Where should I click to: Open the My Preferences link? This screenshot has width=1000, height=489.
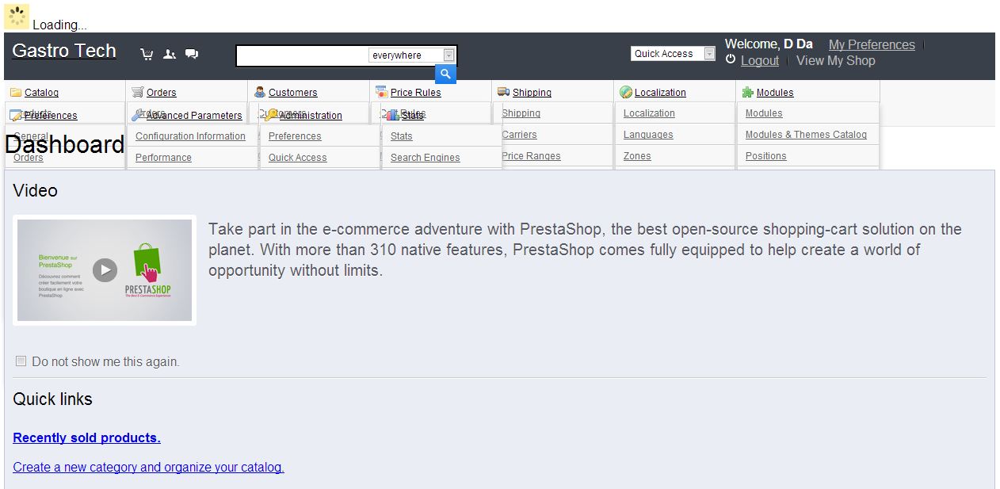coord(872,45)
